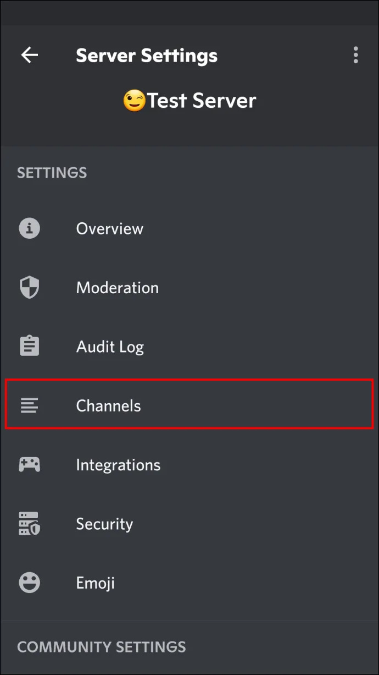Viewport: 379px width, 675px height.
Task: Click the Overview info icon
Action: [x=30, y=228]
